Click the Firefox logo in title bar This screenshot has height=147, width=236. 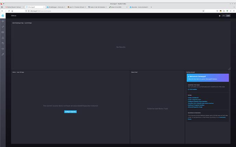[1, 4]
